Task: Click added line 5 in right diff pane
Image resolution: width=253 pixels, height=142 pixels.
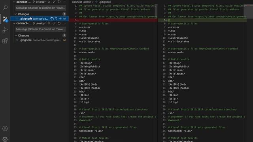Action: (x=202, y=20)
